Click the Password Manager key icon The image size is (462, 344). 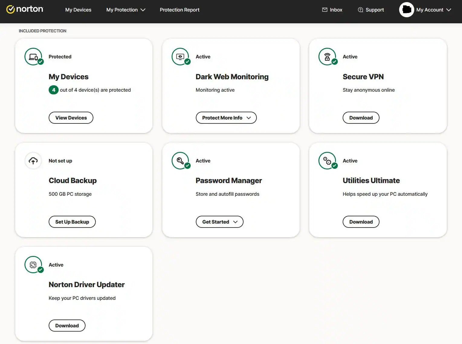coord(180,161)
